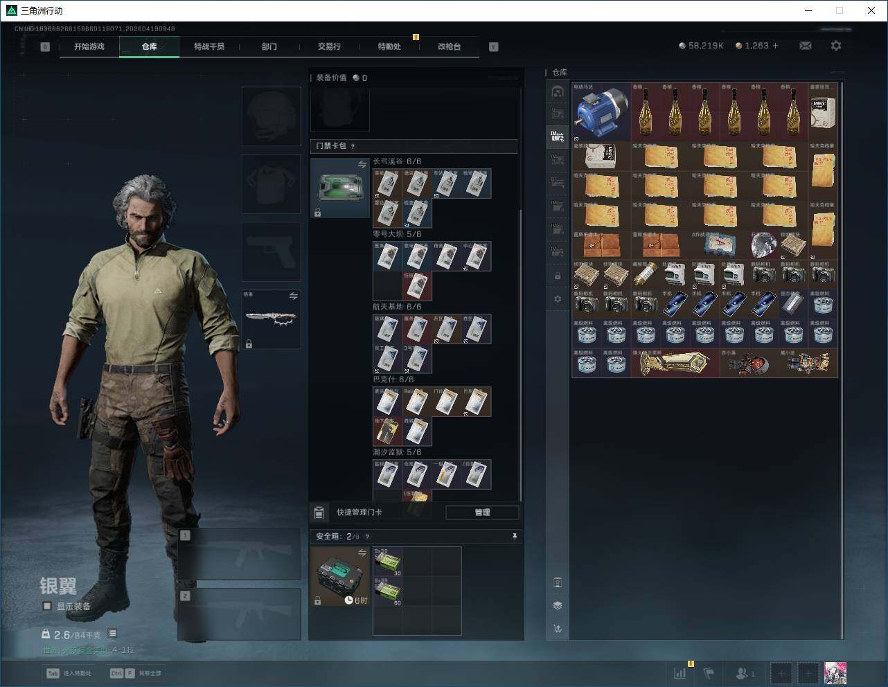Select the diamond gem in warehouse grid

[764, 244]
